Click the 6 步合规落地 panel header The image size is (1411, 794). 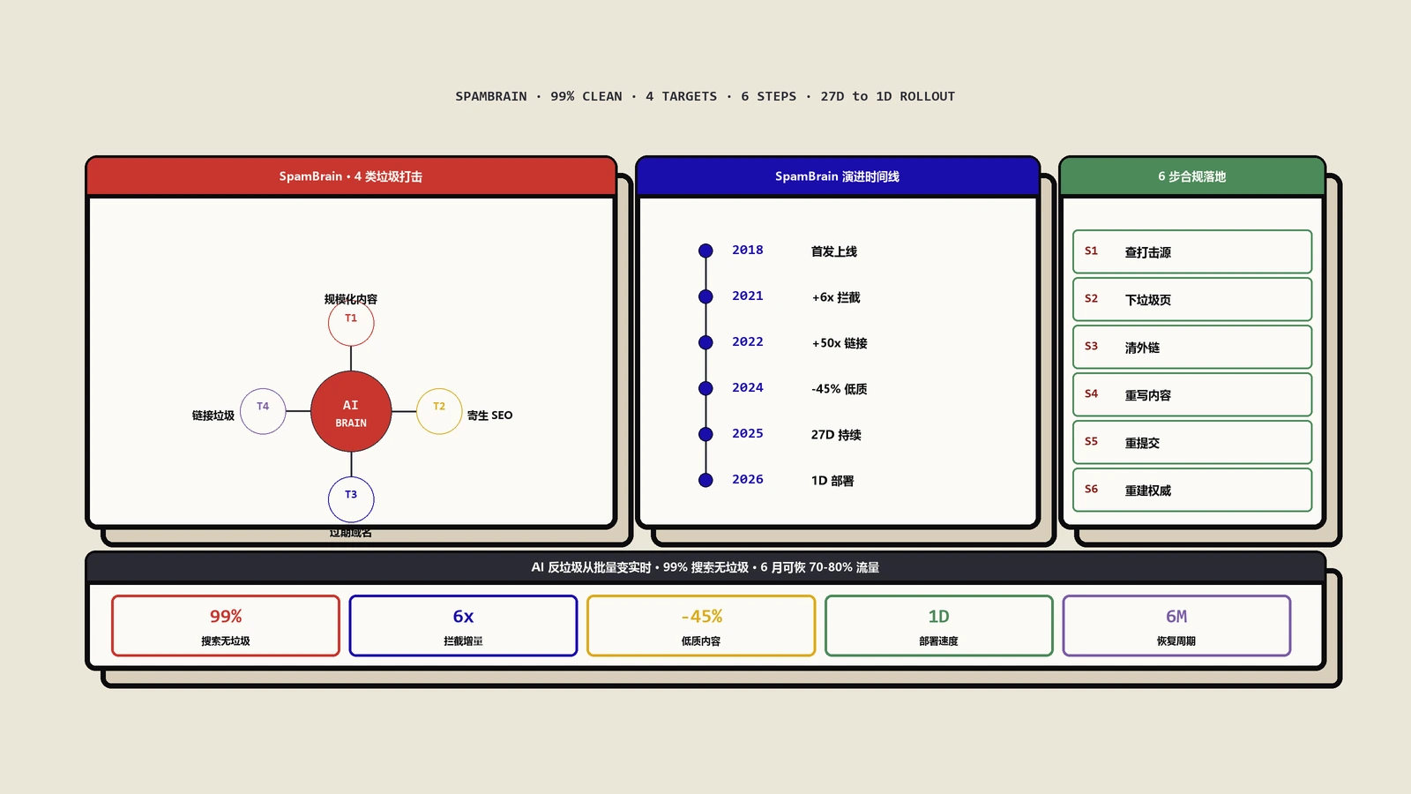[1192, 176]
